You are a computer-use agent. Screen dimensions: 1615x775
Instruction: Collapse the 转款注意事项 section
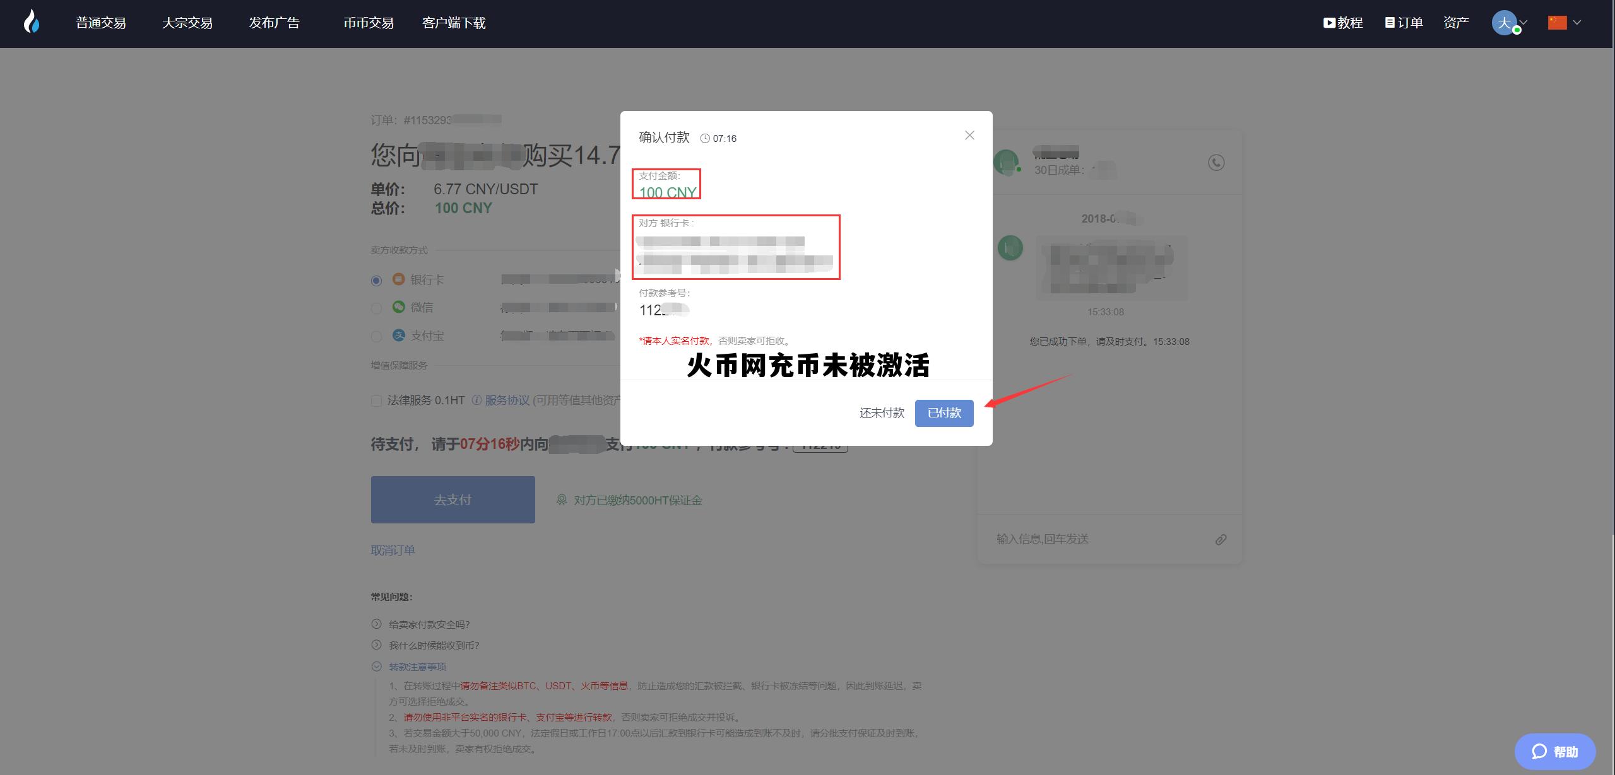coord(417,667)
